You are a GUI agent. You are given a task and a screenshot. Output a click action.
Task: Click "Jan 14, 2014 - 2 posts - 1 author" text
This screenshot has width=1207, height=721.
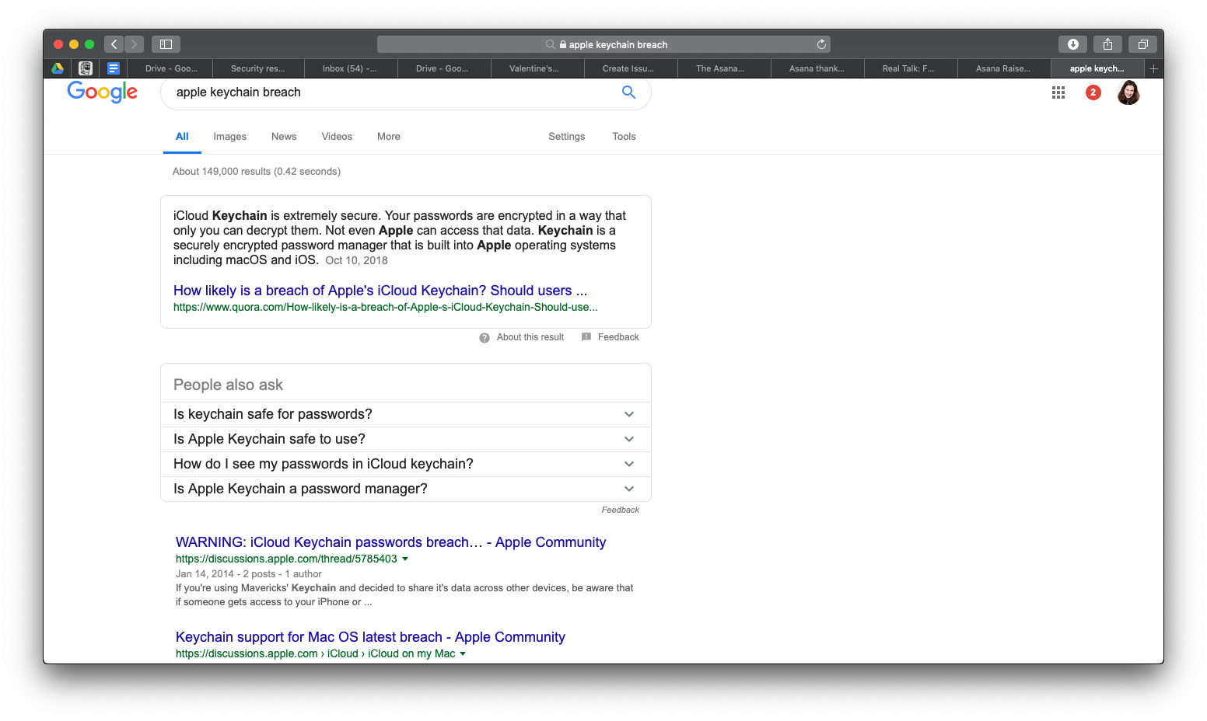point(249,574)
